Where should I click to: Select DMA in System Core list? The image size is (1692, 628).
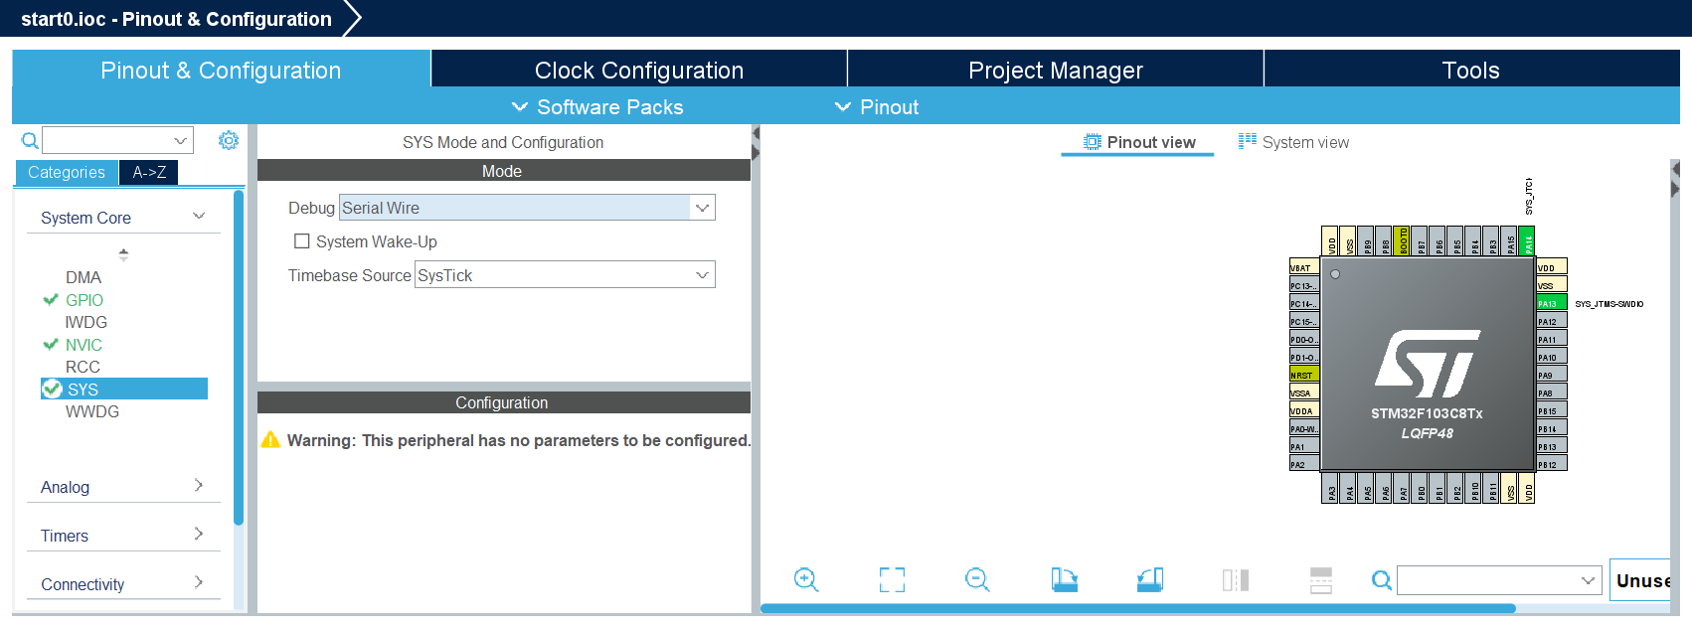(84, 277)
